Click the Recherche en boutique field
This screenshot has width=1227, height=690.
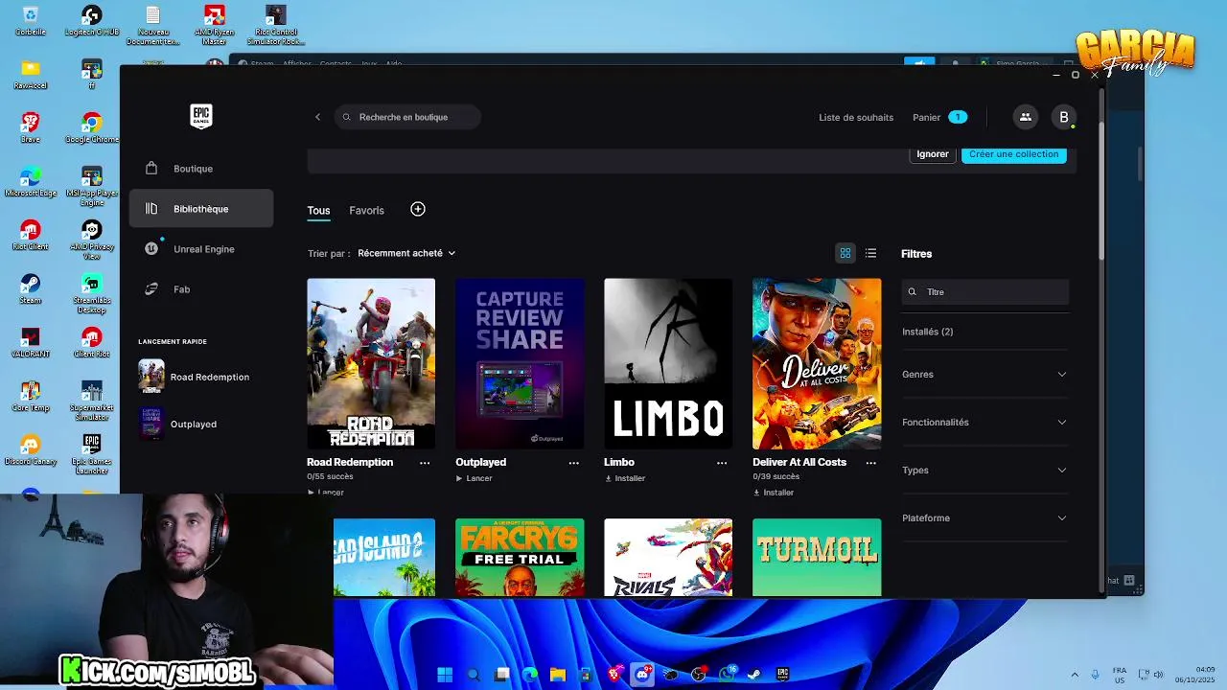(407, 117)
